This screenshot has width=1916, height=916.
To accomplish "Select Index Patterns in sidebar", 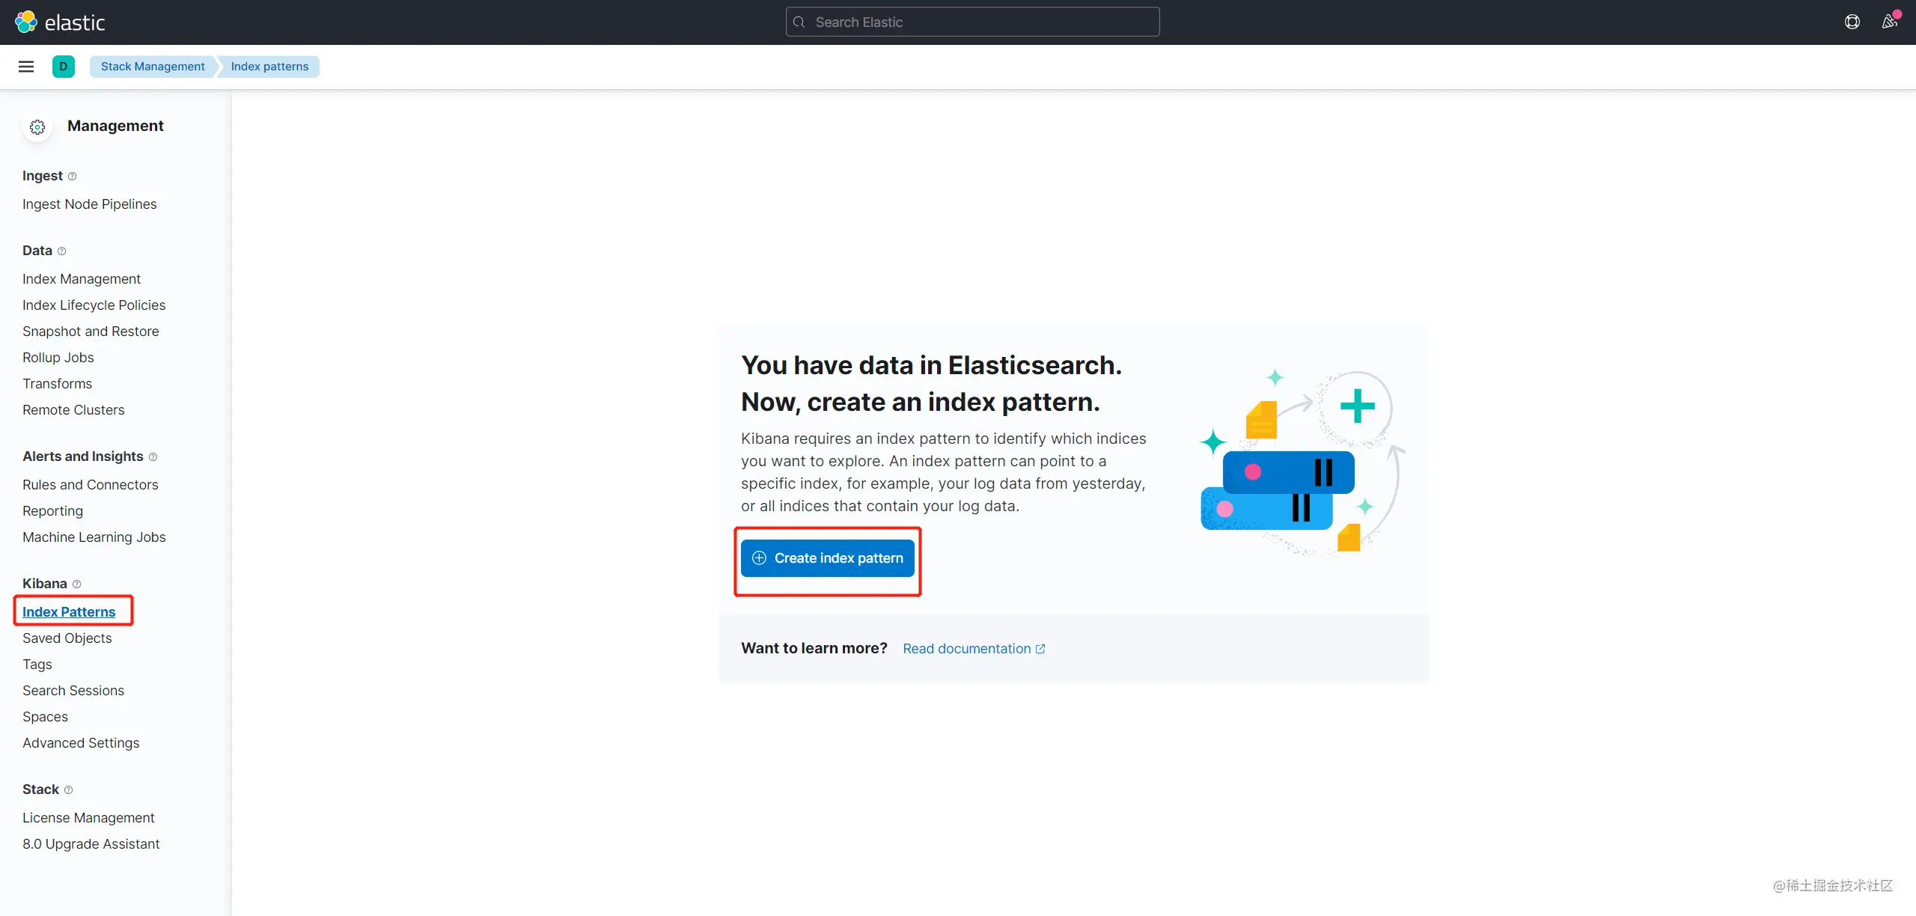I will (69, 612).
